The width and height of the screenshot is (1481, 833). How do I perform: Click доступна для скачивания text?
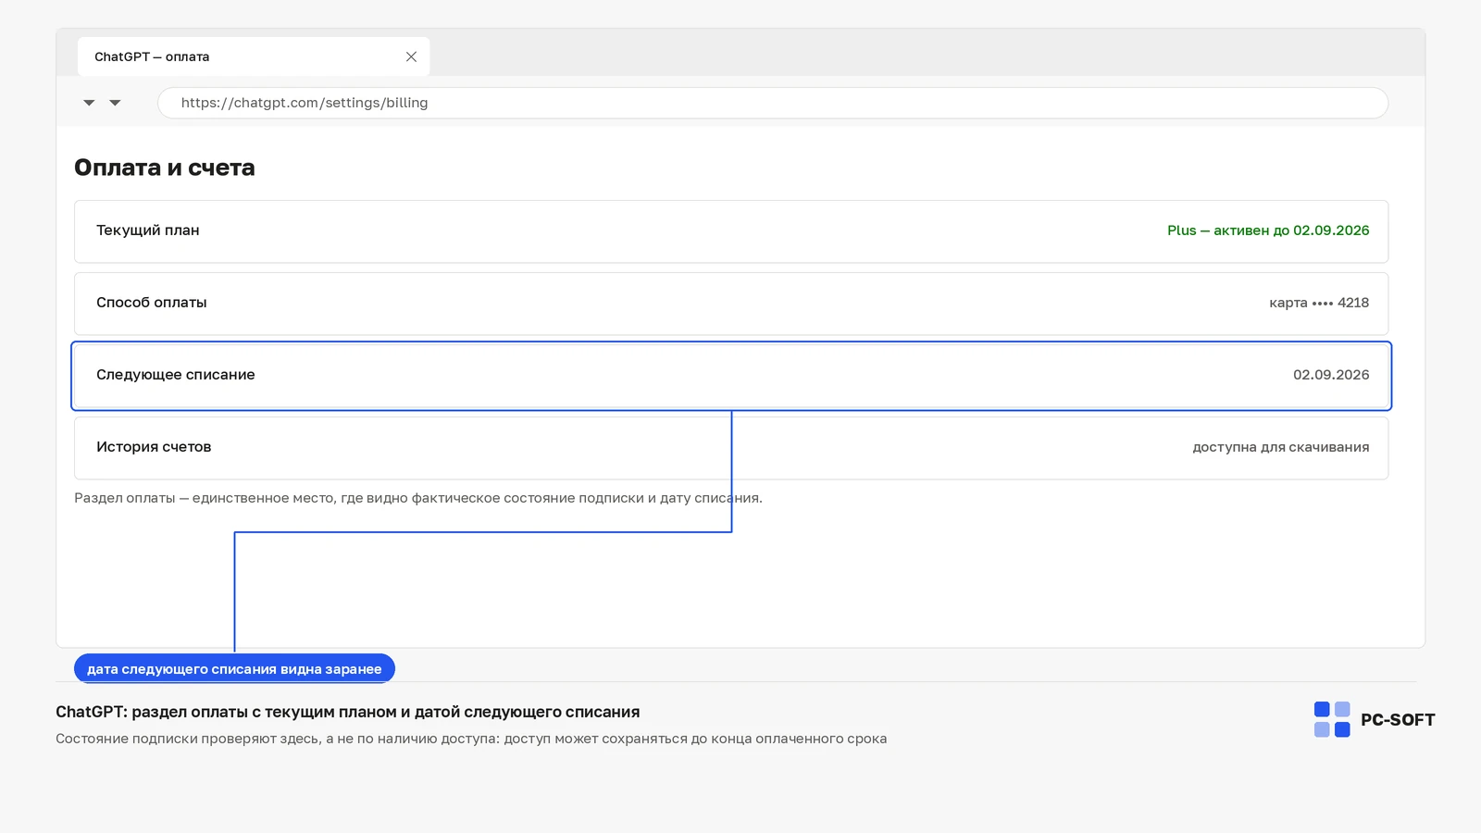point(1281,447)
